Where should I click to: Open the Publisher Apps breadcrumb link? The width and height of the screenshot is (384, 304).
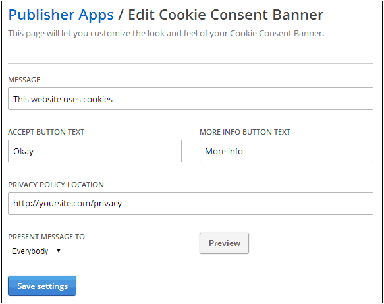click(61, 15)
